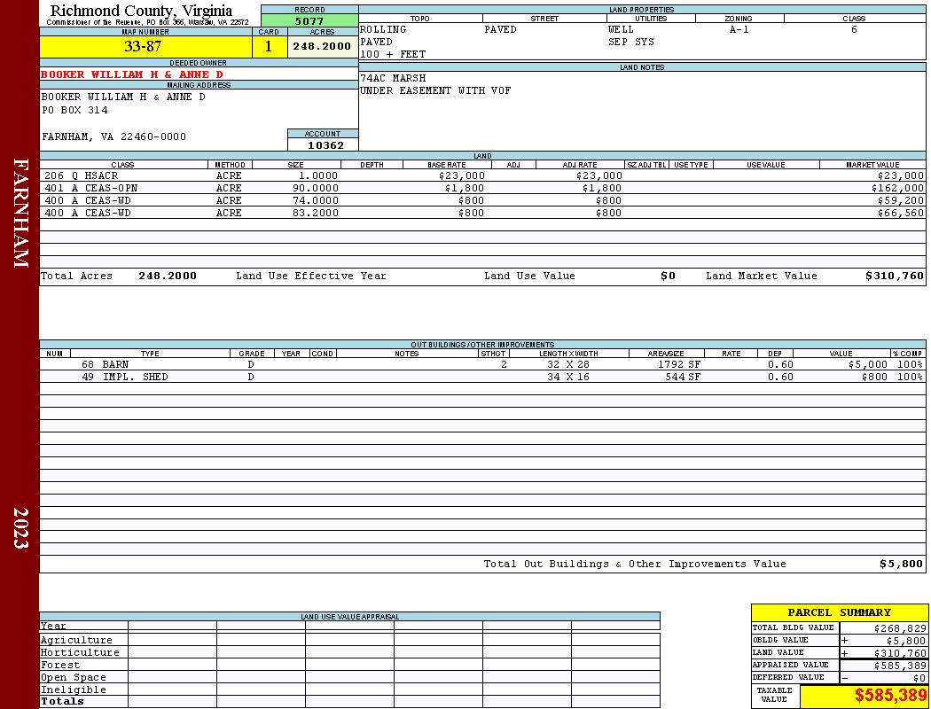Click the $66,560 market value
The width and height of the screenshot is (931, 709).
click(x=901, y=213)
